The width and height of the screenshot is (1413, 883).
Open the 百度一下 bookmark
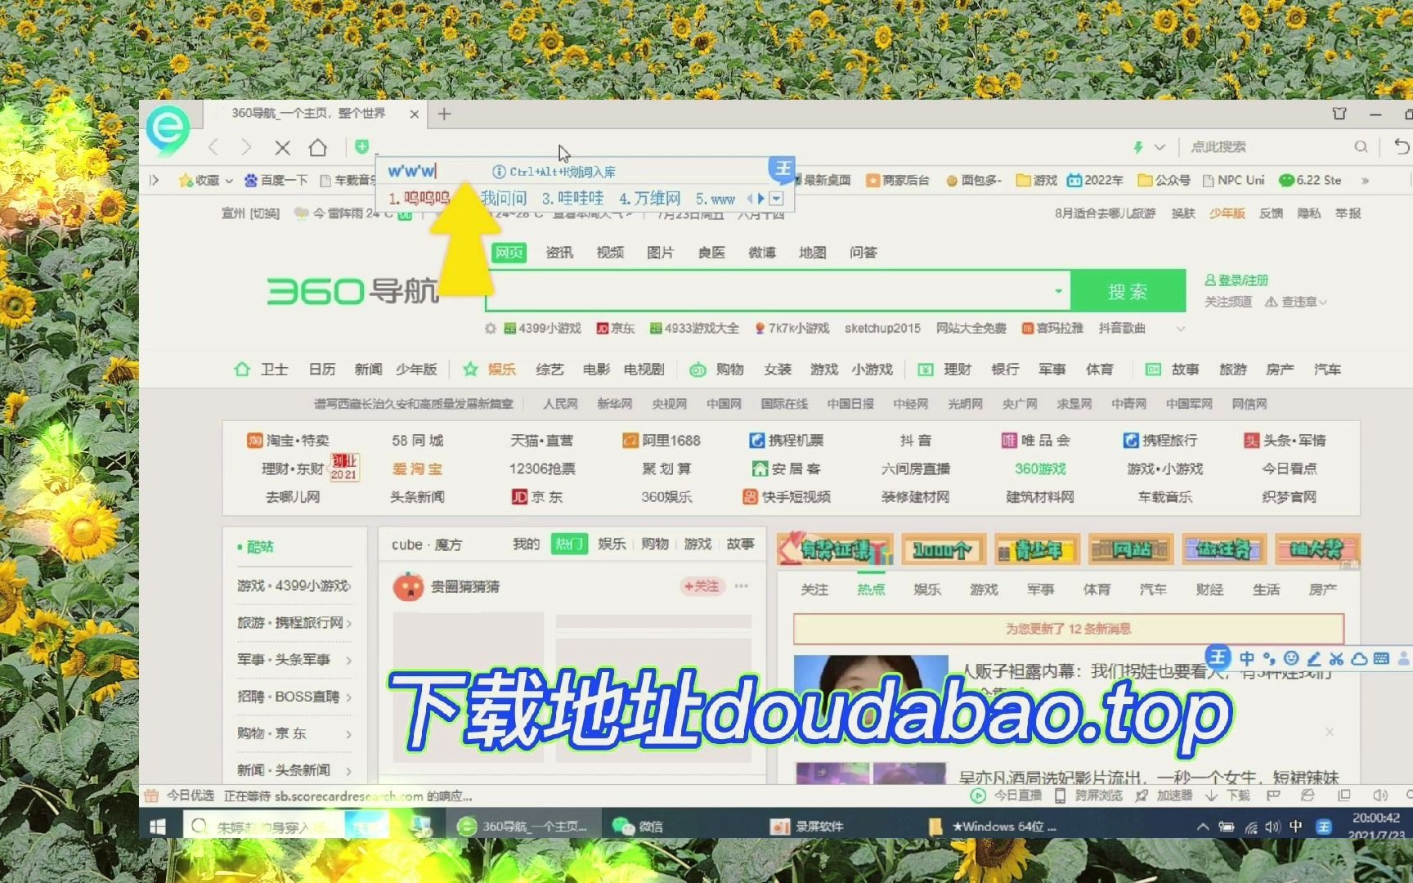(276, 180)
